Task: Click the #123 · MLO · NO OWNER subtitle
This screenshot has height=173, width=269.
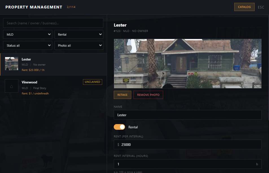Action: coord(131,31)
